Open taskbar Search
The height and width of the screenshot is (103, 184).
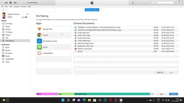(x=68, y=100)
